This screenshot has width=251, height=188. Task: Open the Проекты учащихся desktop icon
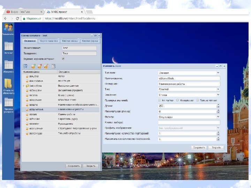point(8,102)
